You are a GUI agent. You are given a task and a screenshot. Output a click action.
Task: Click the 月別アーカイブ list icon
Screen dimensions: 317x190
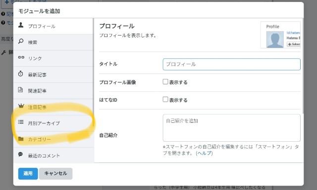[x=21, y=122]
